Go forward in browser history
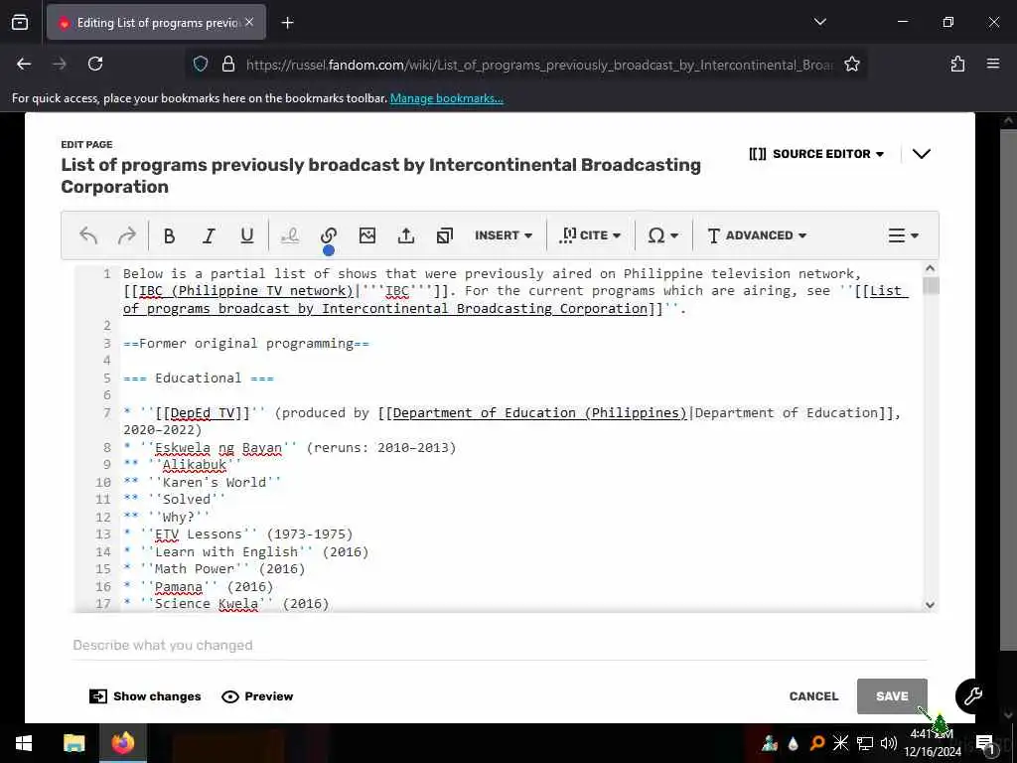Viewport: 1017px width, 763px height. 60,64
